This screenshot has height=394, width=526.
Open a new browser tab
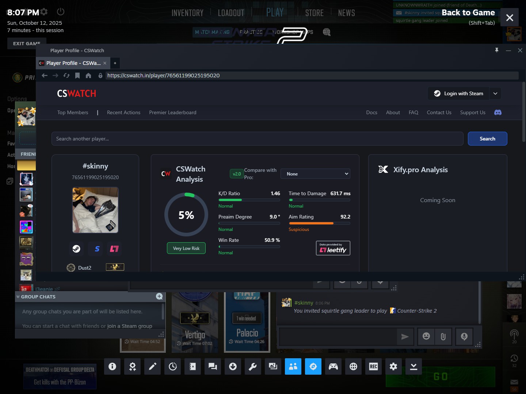[x=115, y=63]
